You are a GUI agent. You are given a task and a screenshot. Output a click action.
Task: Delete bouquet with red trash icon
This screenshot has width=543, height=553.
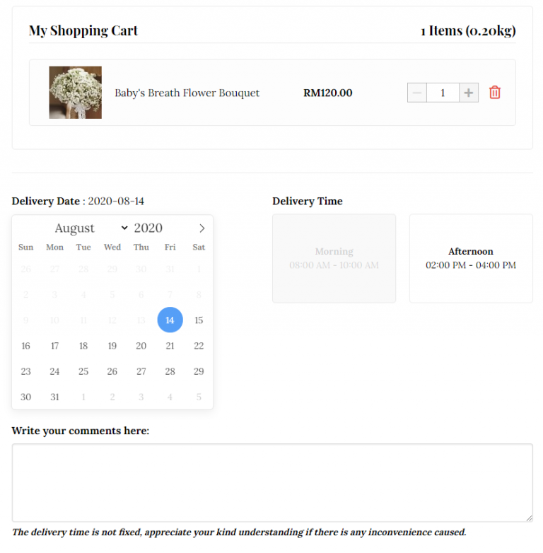pyautogui.click(x=495, y=93)
